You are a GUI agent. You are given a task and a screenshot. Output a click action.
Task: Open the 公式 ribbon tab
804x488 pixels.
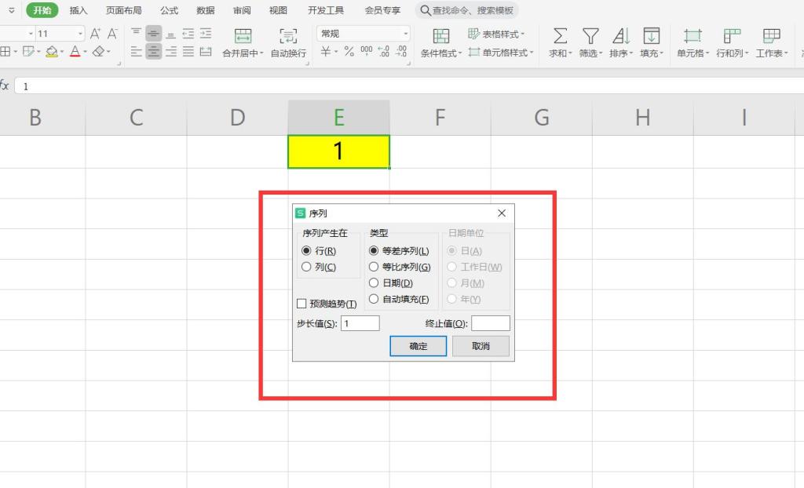169,10
